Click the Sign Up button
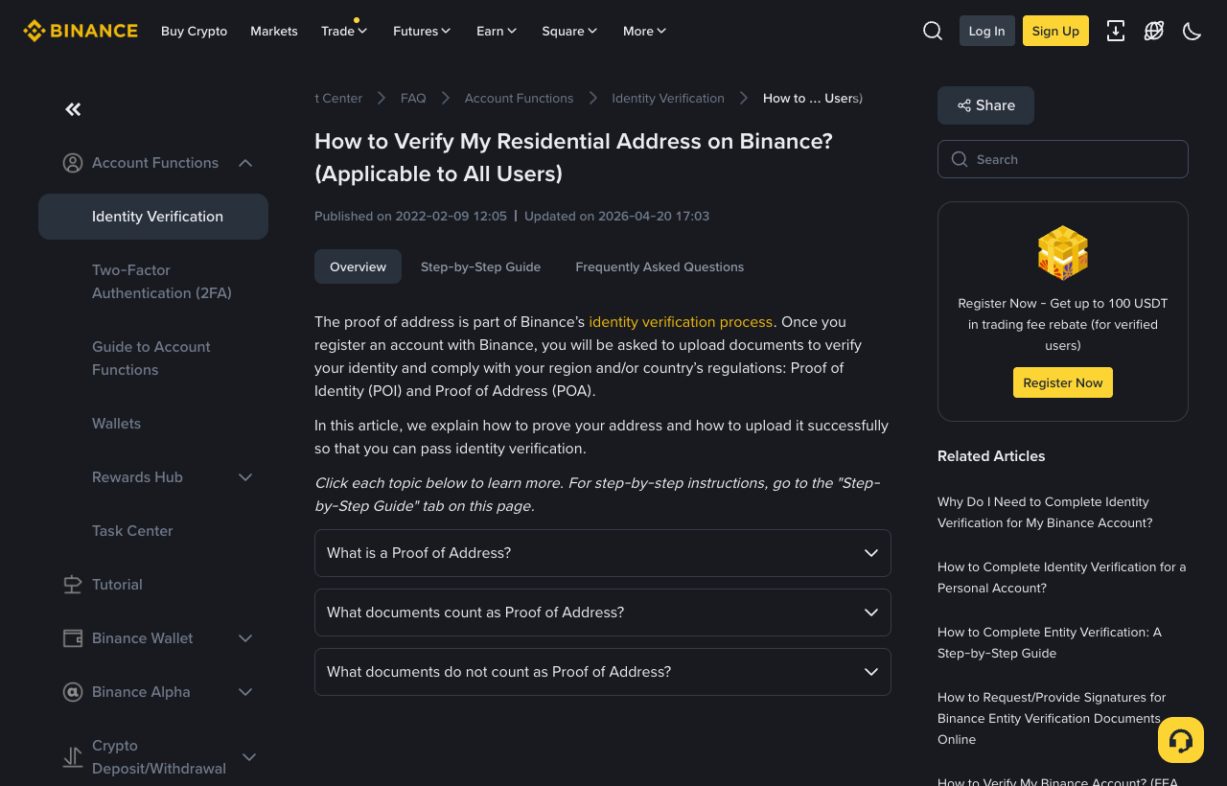Image resolution: width=1227 pixels, height=786 pixels. pyautogui.click(x=1056, y=31)
